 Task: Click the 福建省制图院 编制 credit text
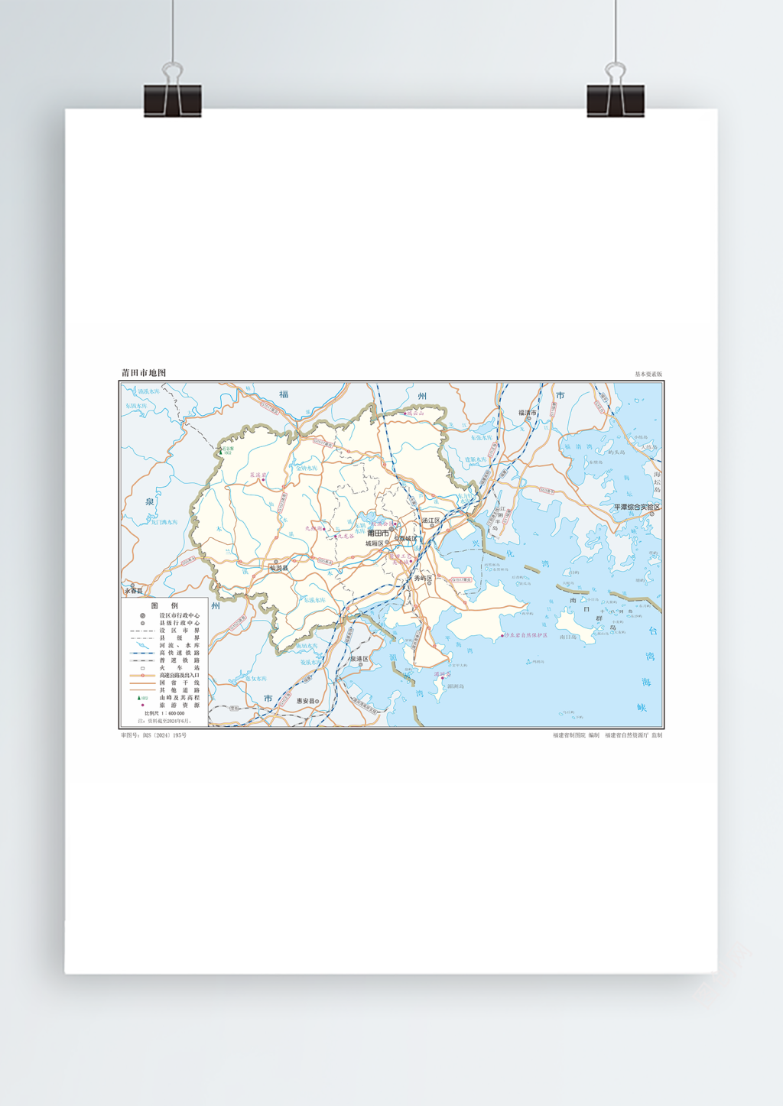(x=576, y=735)
